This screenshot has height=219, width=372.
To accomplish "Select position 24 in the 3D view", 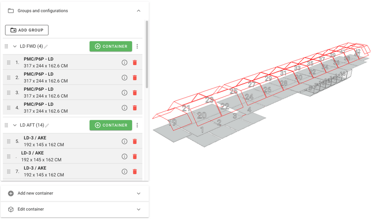I will [249, 97].
